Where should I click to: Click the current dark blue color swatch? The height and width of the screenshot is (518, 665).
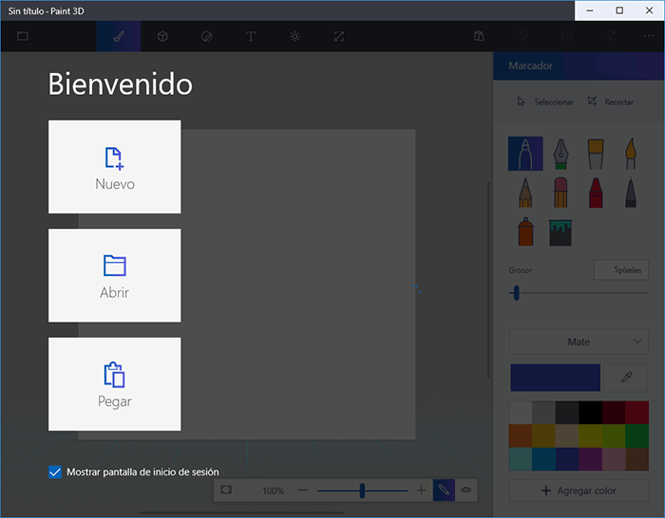click(555, 378)
